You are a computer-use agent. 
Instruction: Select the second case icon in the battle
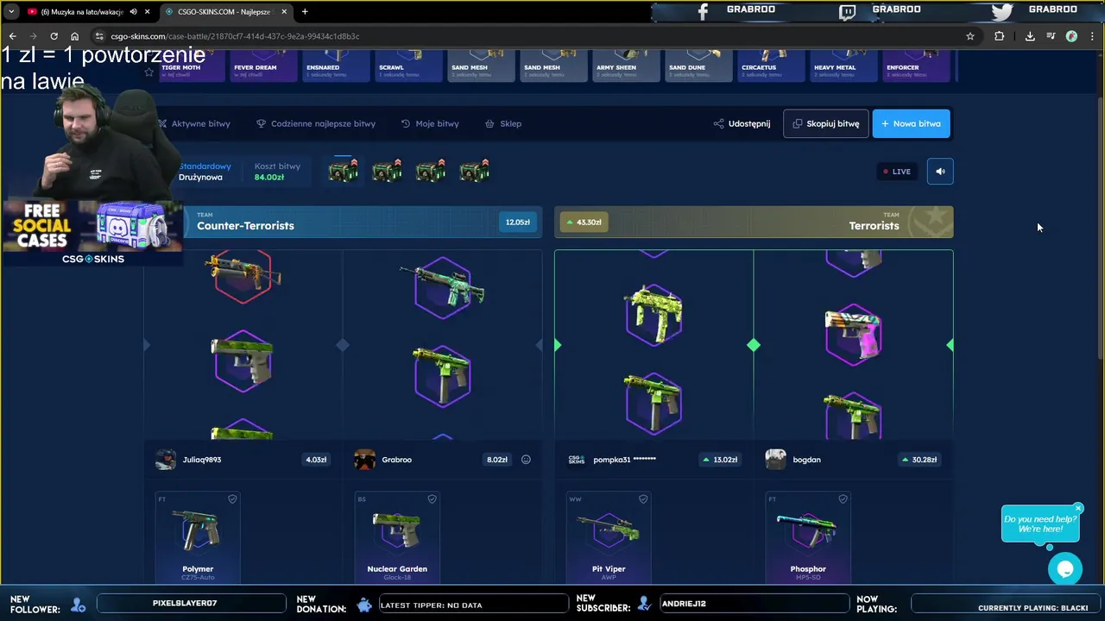[x=387, y=171]
